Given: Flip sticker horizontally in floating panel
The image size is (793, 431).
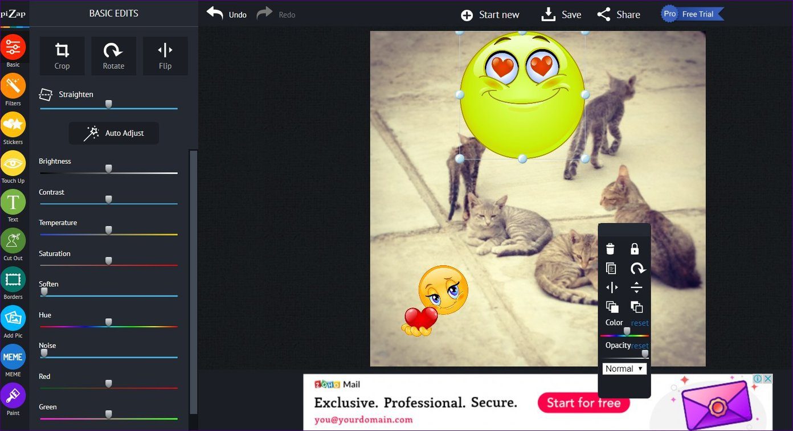Looking at the screenshot, I should [612, 288].
